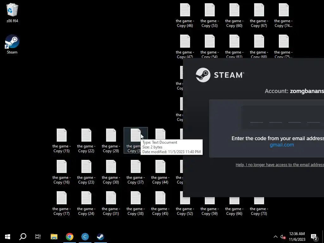Select the game - Copy (61) file
The height and width of the screenshot is (243, 324).
234,47
